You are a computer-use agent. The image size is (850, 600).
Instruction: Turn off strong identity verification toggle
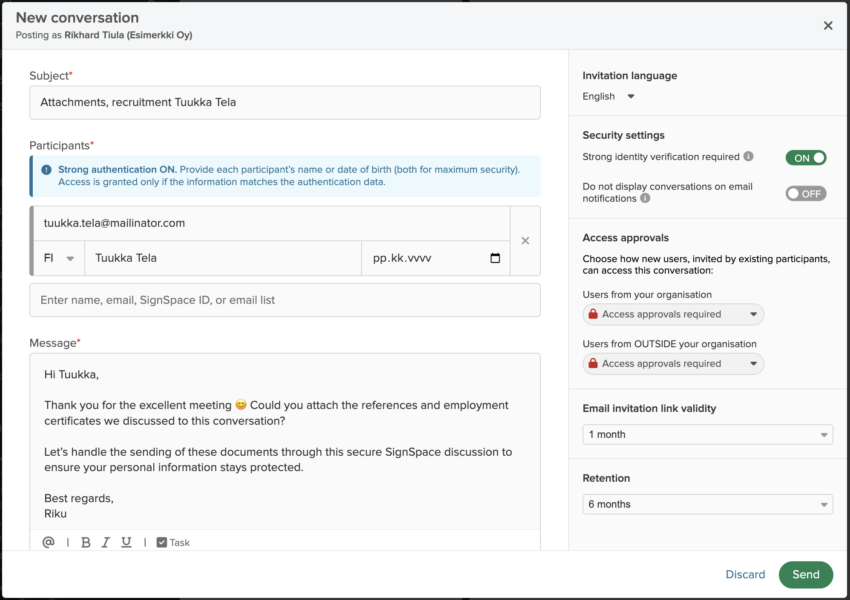point(805,158)
